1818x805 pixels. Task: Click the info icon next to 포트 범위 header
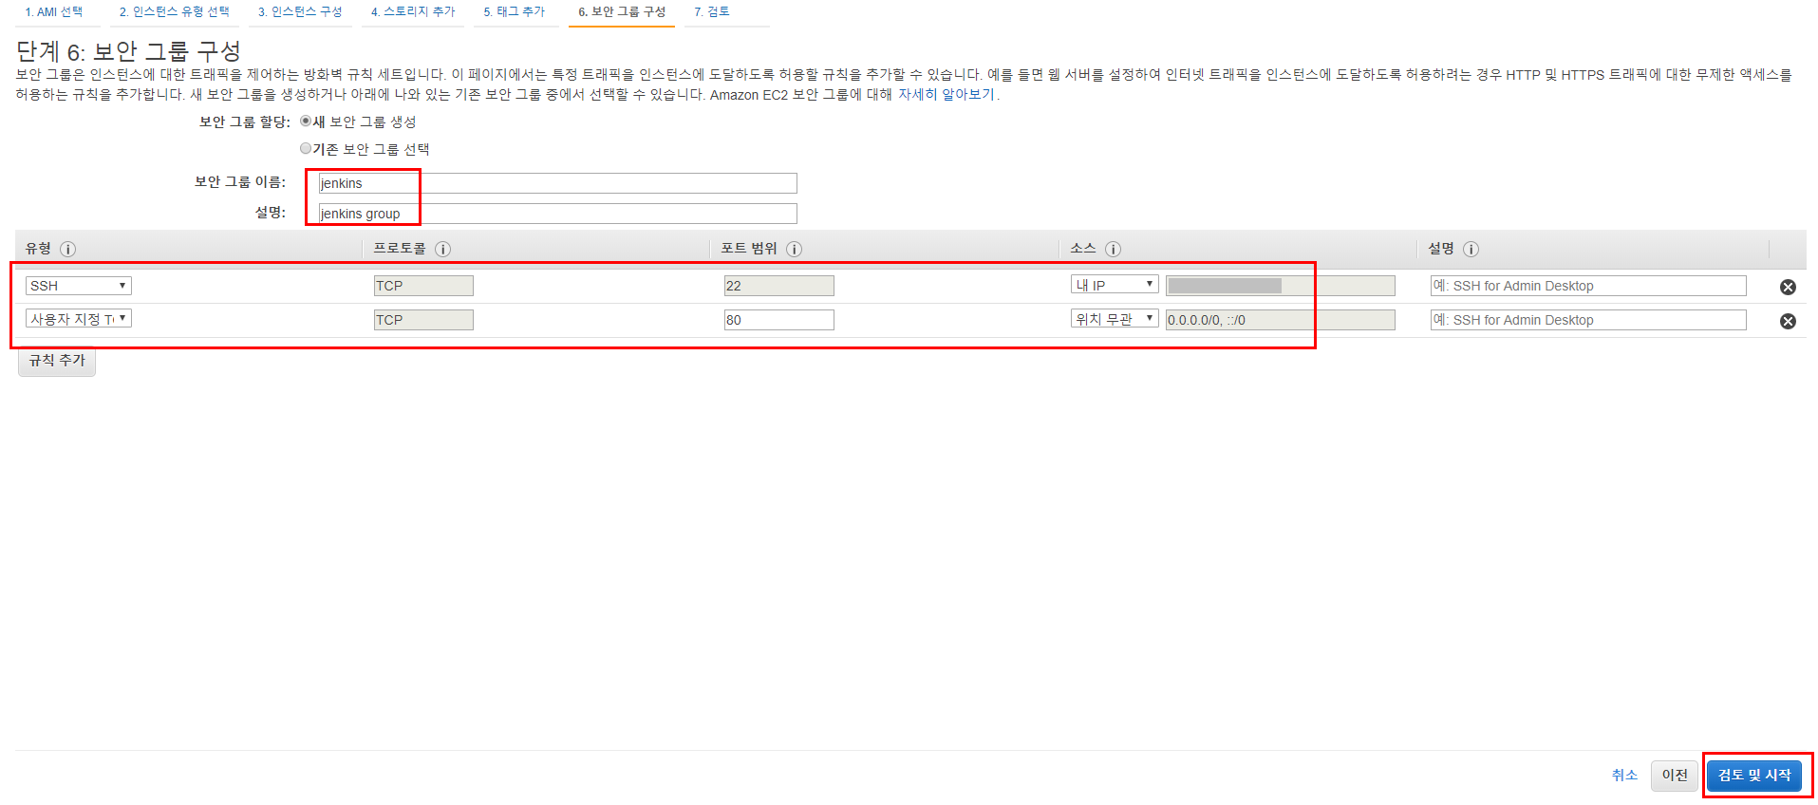[x=794, y=249]
